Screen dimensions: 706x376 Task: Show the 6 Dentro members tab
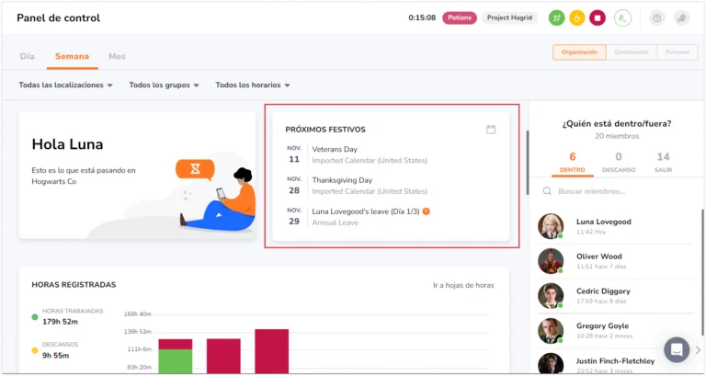573,163
